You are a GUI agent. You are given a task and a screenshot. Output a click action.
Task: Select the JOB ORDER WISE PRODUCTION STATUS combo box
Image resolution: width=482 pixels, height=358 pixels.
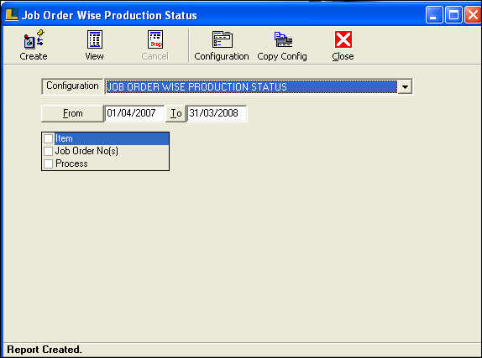click(x=259, y=87)
